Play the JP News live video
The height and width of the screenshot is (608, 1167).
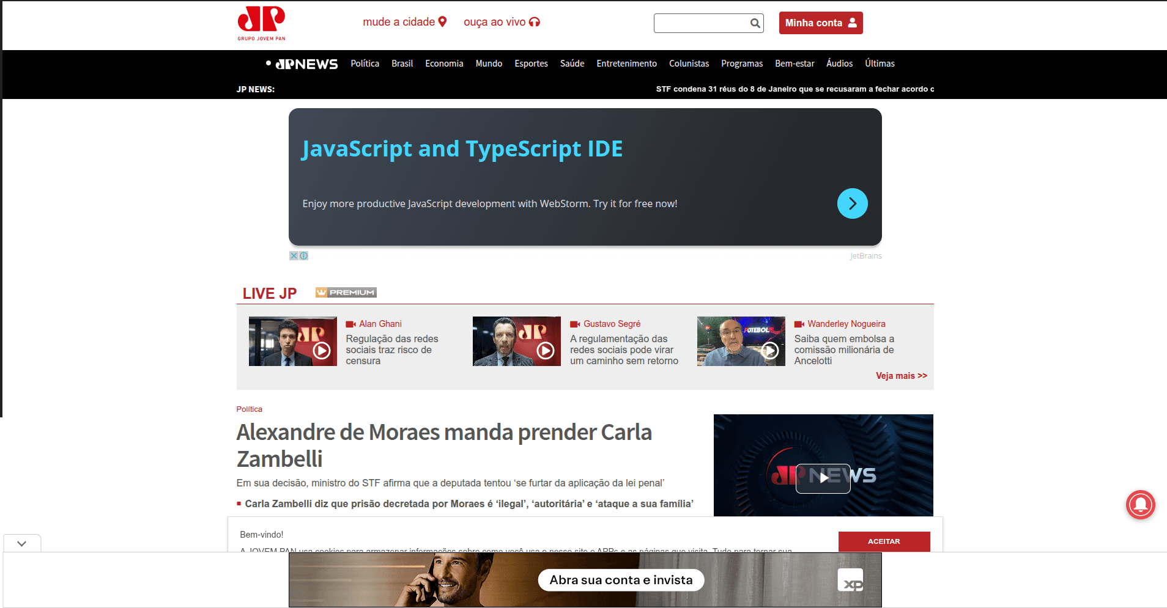823,478
